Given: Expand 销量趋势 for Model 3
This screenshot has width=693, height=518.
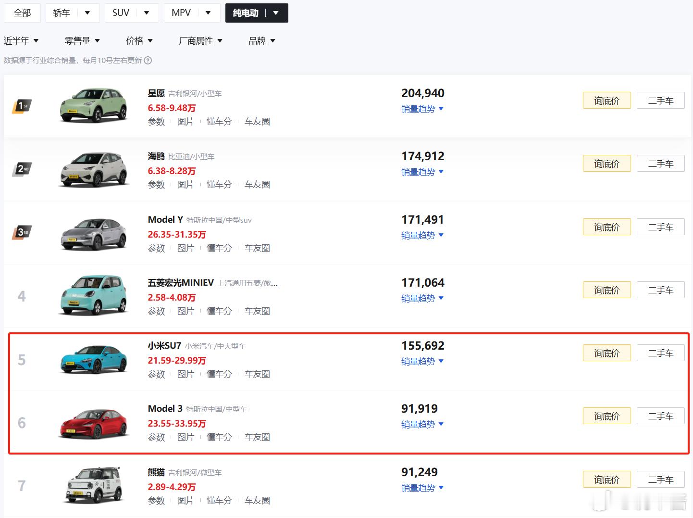Looking at the screenshot, I should 422,425.
